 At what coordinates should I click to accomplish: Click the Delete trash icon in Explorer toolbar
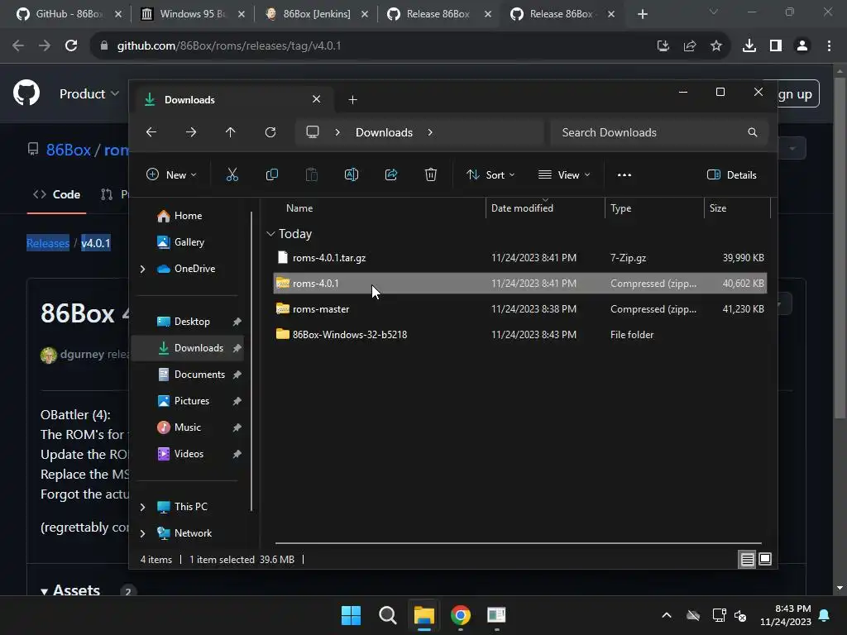430,175
